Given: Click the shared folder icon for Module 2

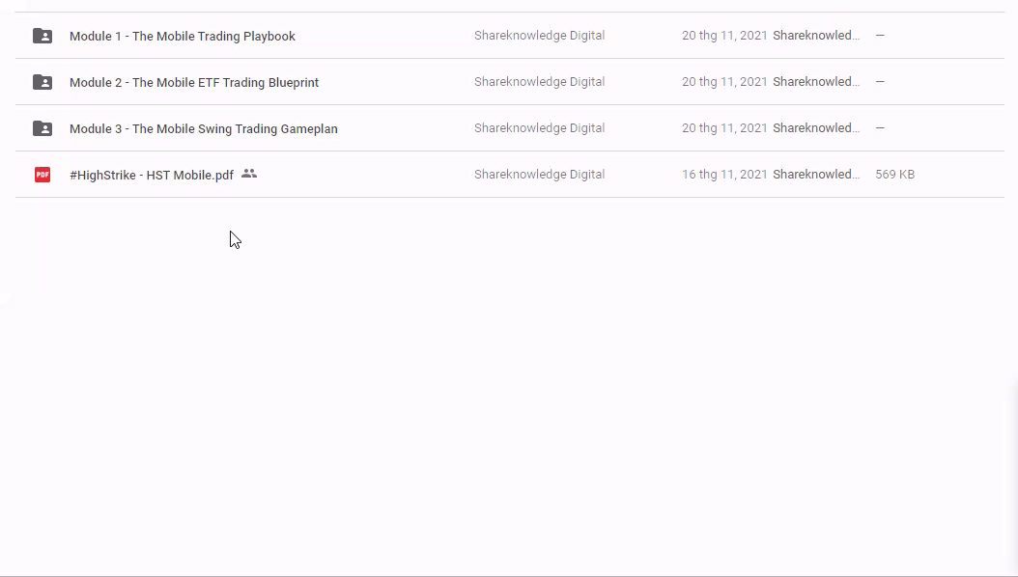Looking at the screenshot, I should [x=42, y=82].
